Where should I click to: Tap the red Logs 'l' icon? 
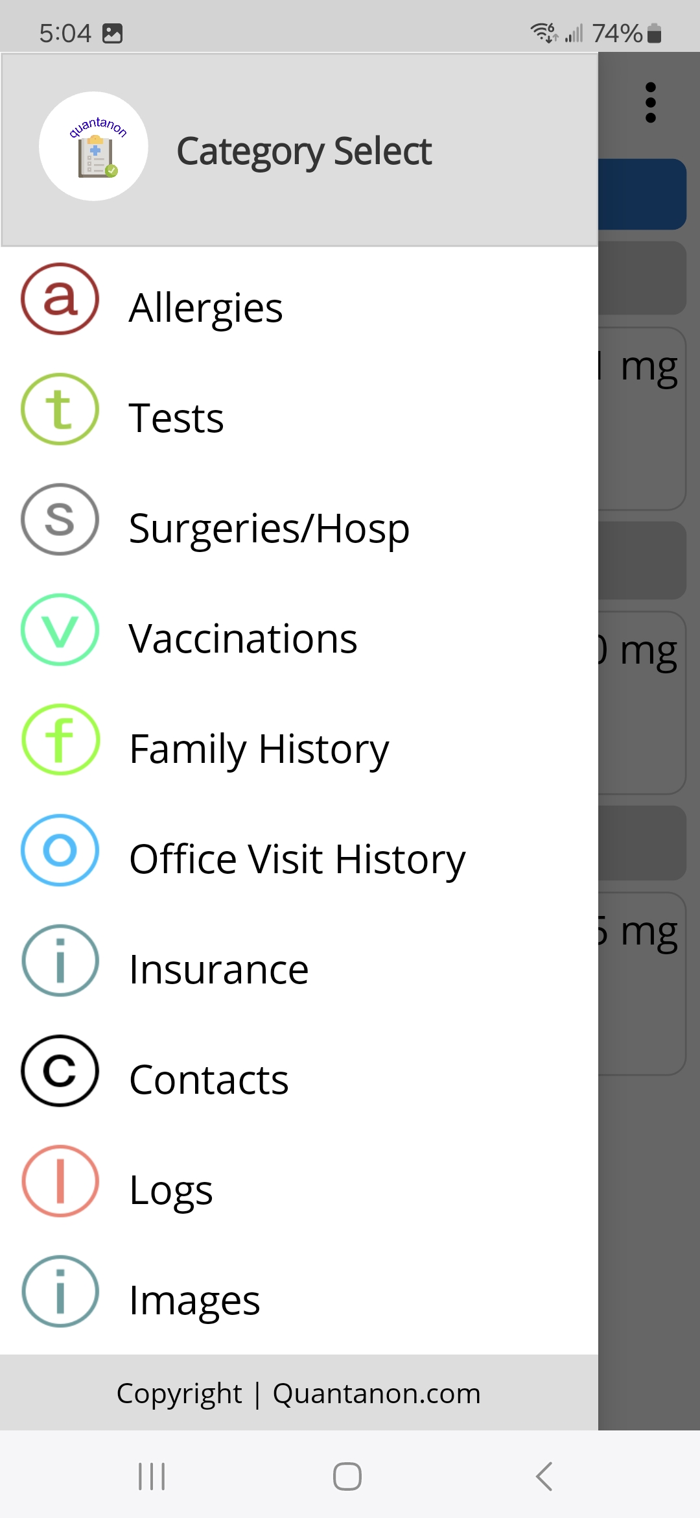click(60, 1181)
